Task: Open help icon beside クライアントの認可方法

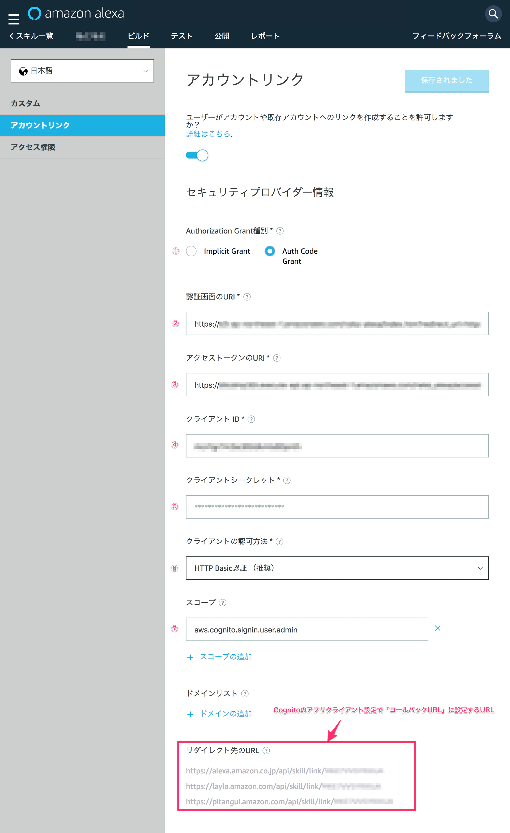Action: pos(279,542)
